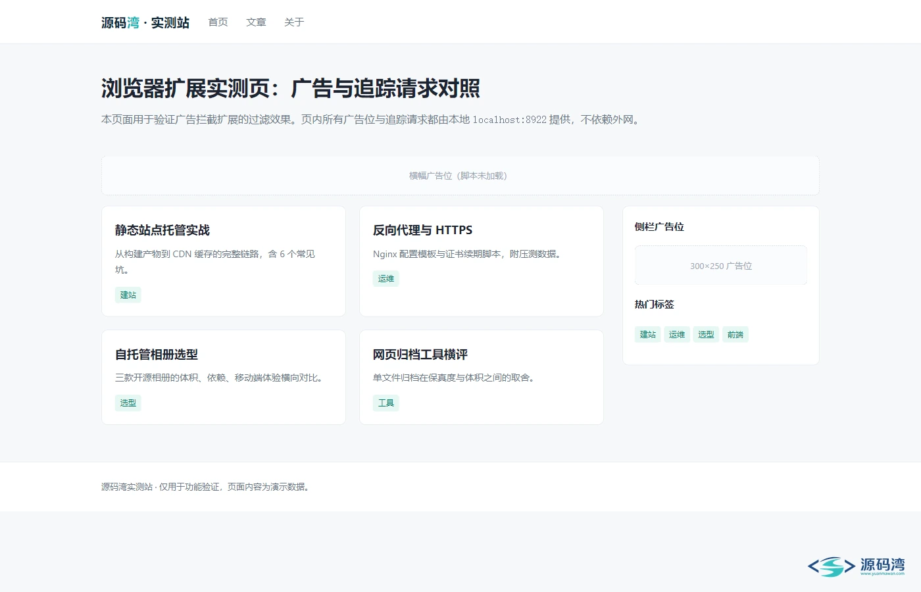The image size is (921, 592).
Task: Open the 首页 navigation item
Action: (x=218, y=22)
